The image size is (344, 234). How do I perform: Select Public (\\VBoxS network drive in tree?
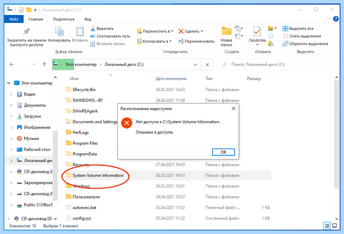[x=34, y=205]
